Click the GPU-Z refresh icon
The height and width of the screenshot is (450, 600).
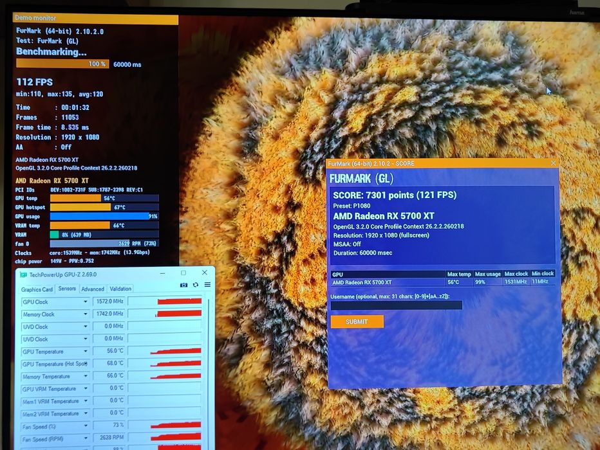(x=196, y=285)
